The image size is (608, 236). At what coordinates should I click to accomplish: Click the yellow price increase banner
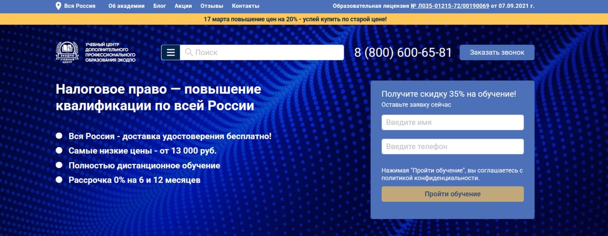[295, 19]
